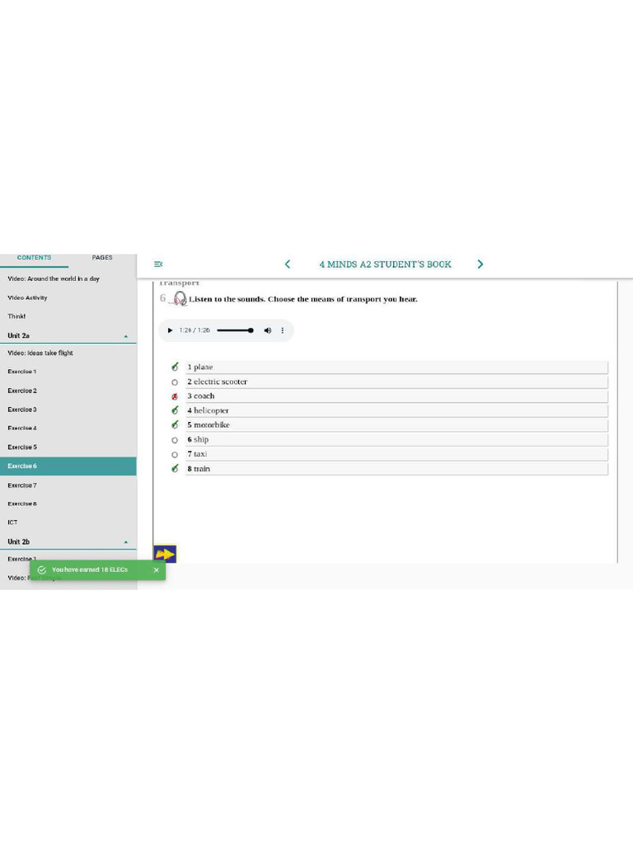The image size is (633, 844).
Task: Open Video: Around the world in a day
Action: 54,279
